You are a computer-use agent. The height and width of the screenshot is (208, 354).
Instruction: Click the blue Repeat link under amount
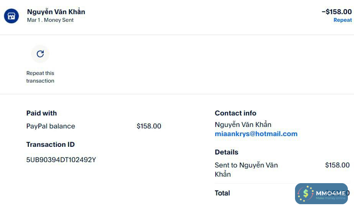343,20
